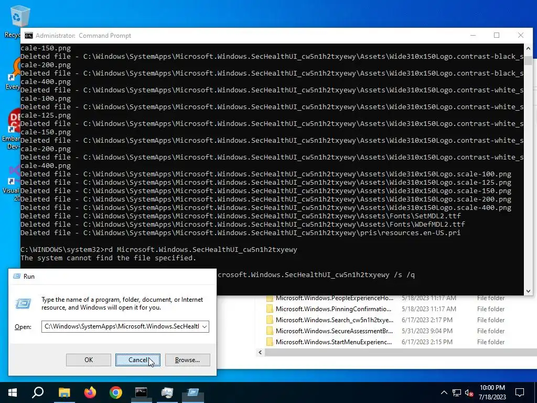
Task: Click the Run taskbar button
Action: tap(193, 393)
